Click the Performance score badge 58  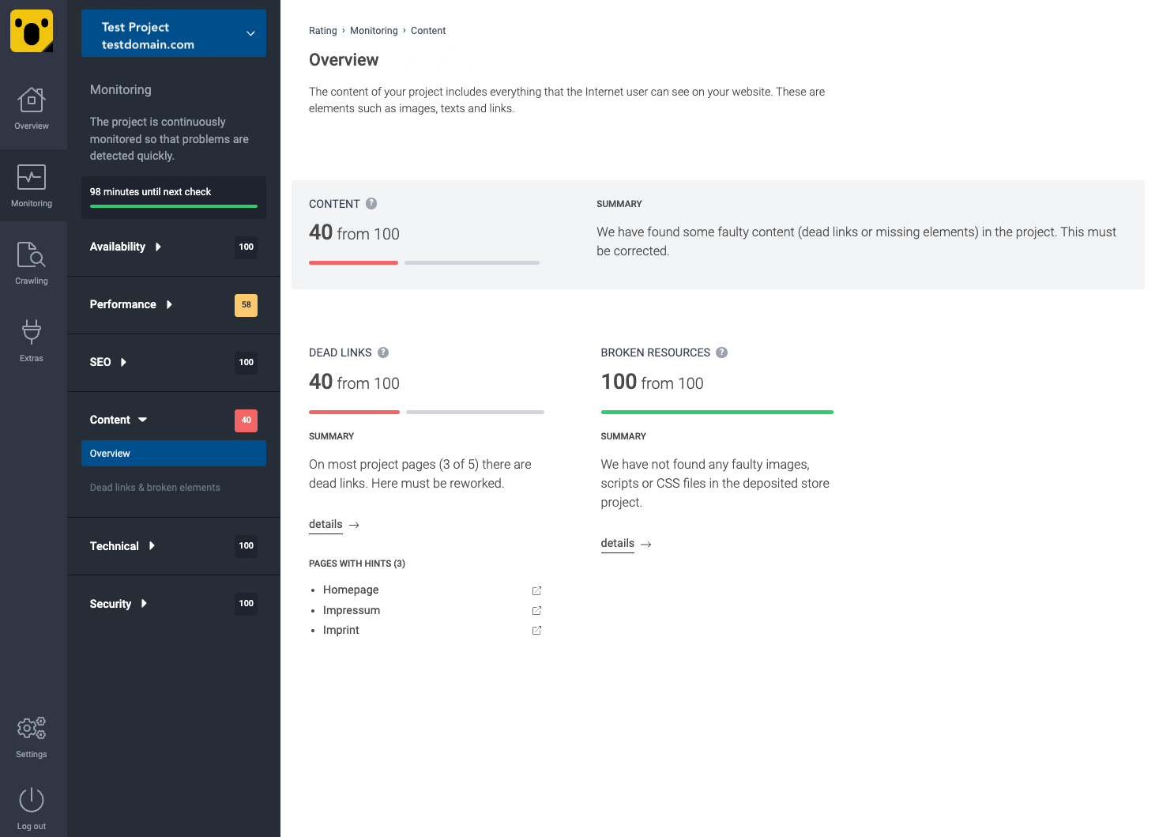(x=246, y=305)
